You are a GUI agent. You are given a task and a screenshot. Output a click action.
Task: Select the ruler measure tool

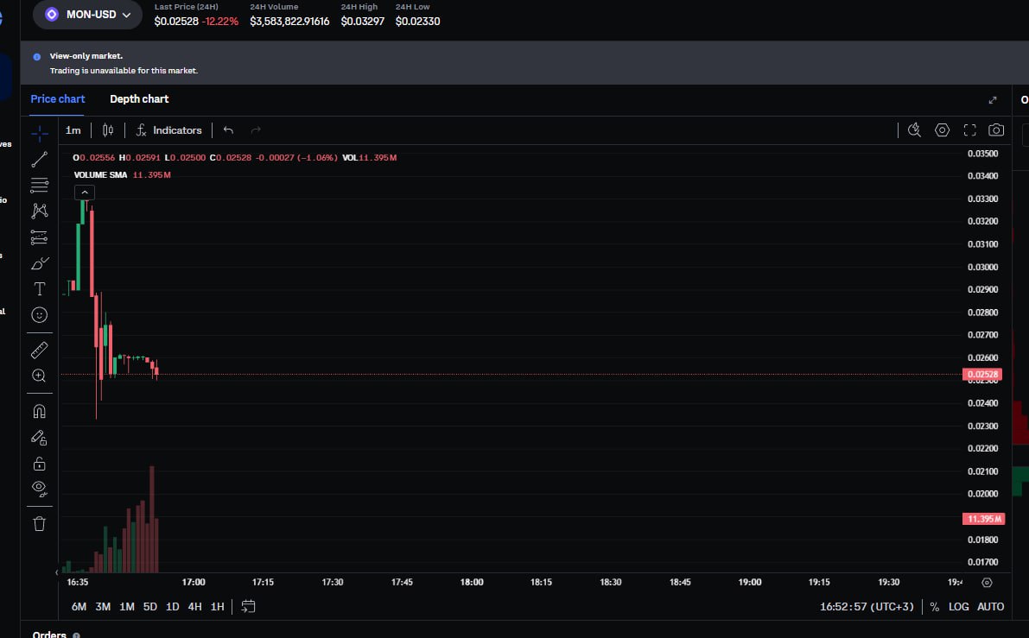coord(39,350)
